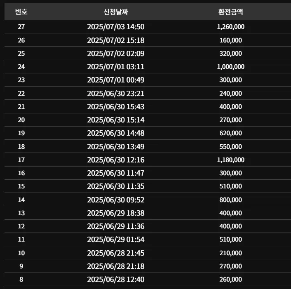Click the 신청날짜 column header
The image size is (291, 289).
tap(116, 12)
